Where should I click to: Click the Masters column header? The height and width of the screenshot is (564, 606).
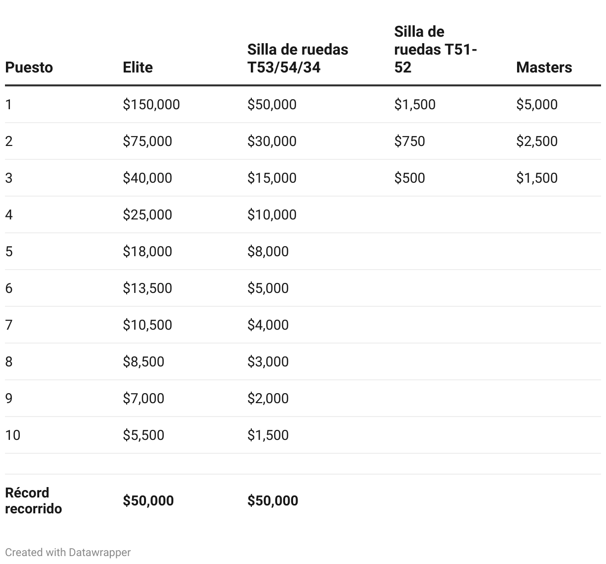(544, 68)
